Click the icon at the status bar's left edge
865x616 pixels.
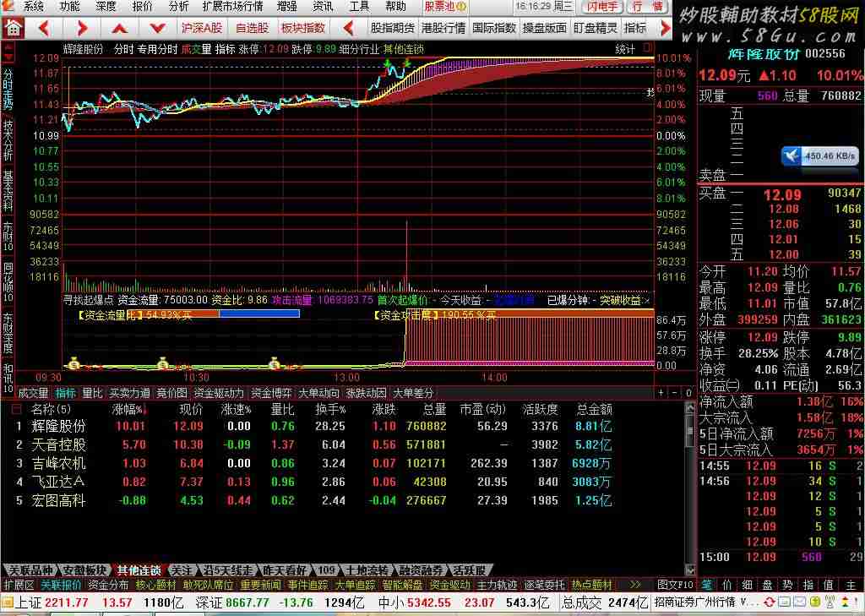(x=7, y=602)
